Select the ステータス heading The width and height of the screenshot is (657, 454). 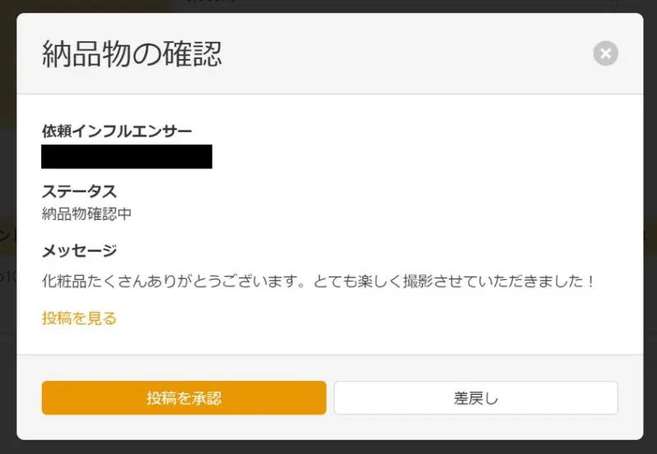click(x=79, y=191)
